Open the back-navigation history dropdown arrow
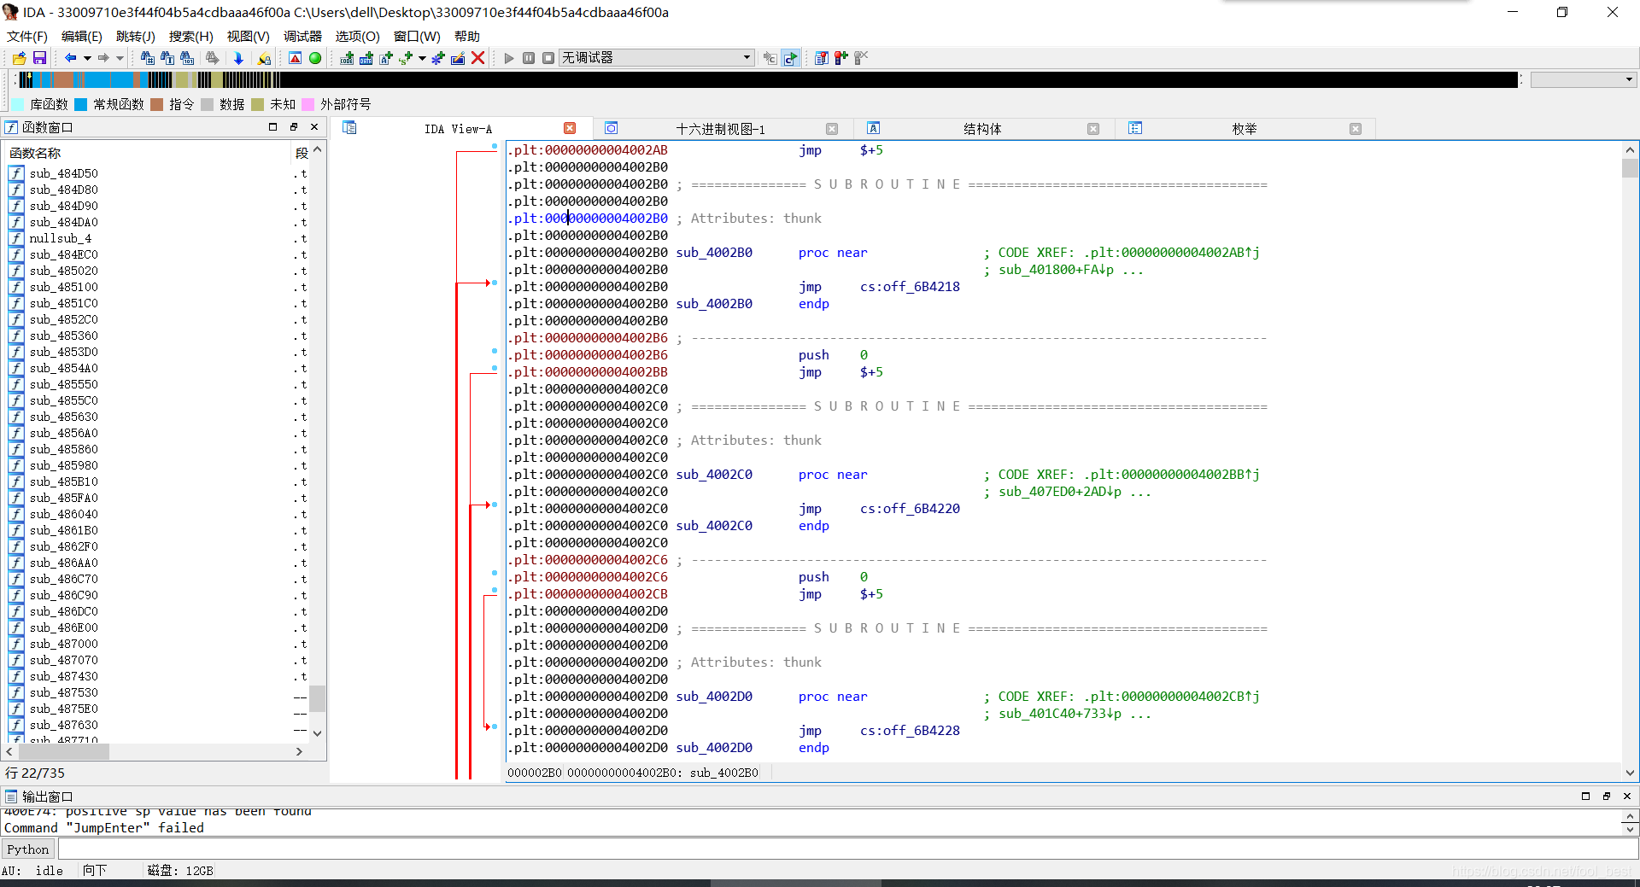The image size is (1640, 887). [x=87, y=58]
